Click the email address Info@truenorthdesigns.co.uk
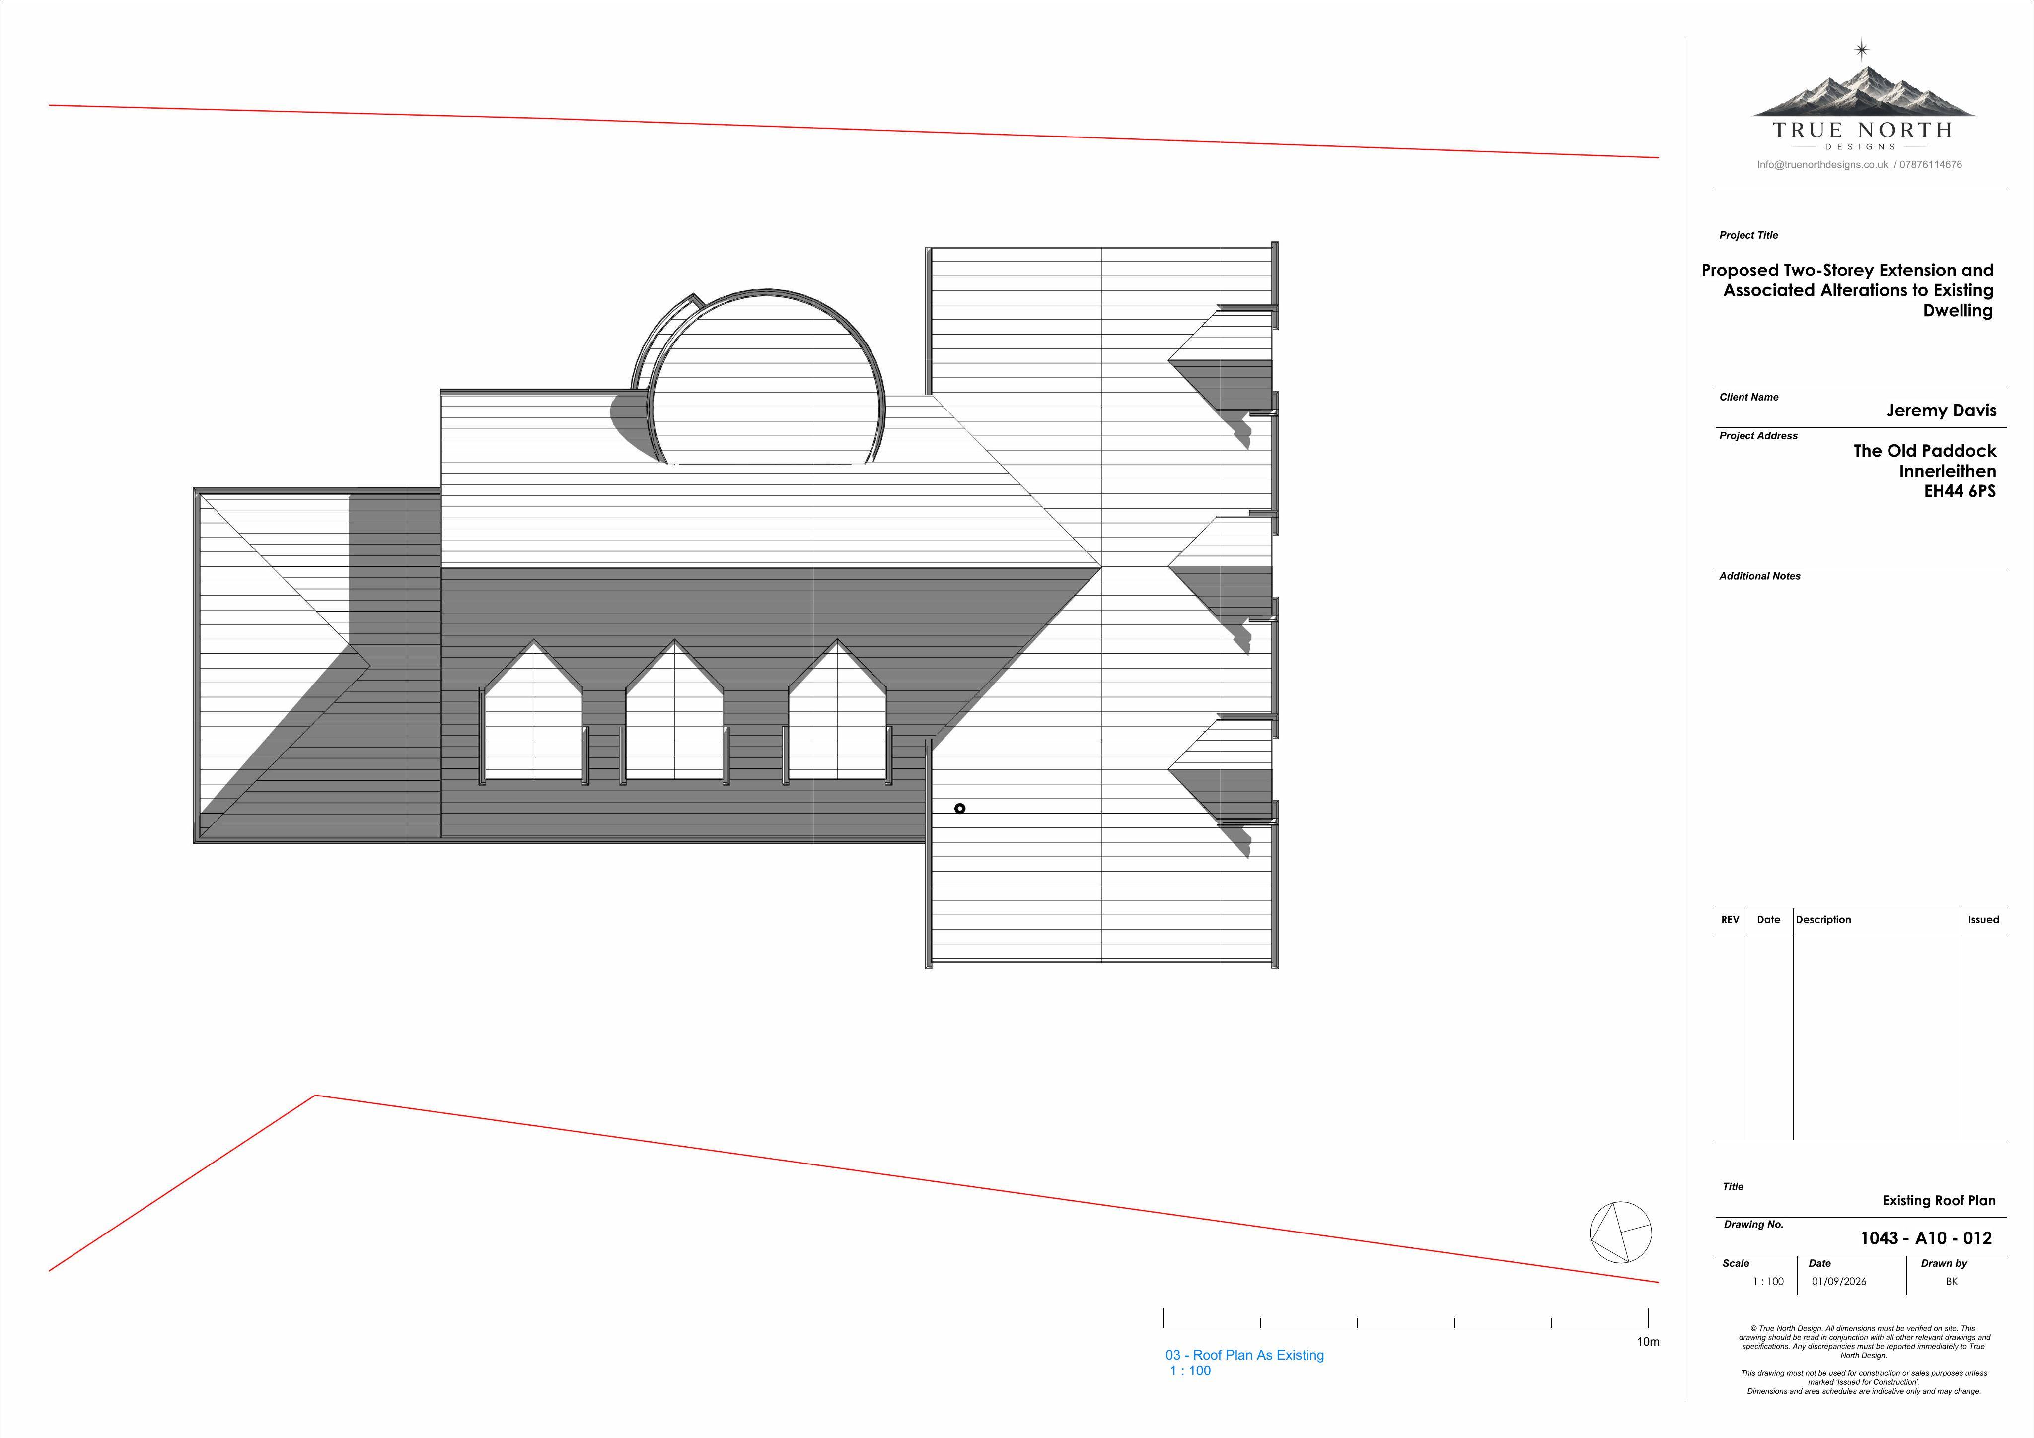The width and height of the screenshot is (2034, 1438). pos(1822,165)
